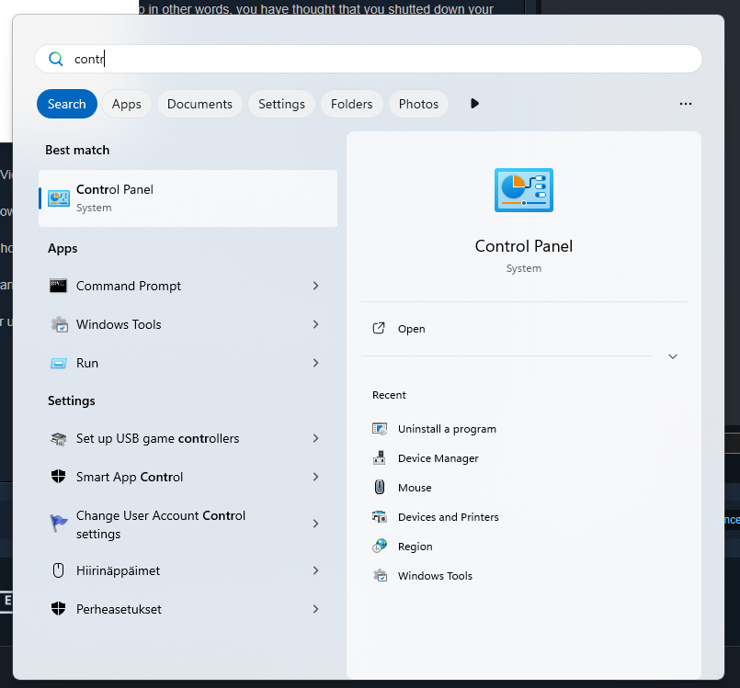Viewport: 740px width, 688px height.
Task: Click the USB game controllers settings icon
Action: [59, 438]
